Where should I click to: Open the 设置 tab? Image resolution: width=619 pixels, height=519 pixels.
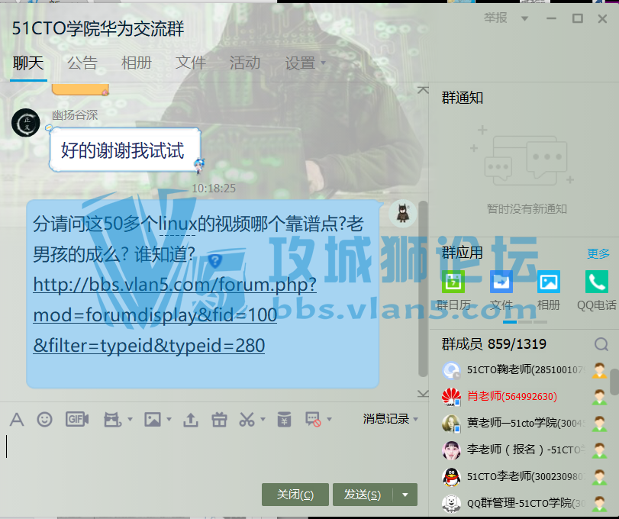point(300,63)
